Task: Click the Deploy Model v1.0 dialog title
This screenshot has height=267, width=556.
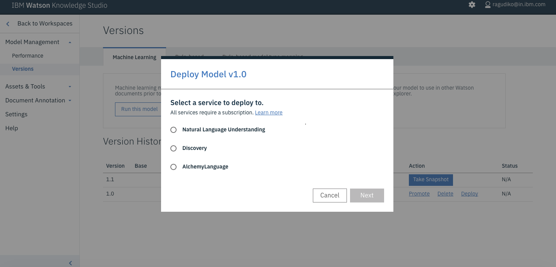Action: pos(208,74)
